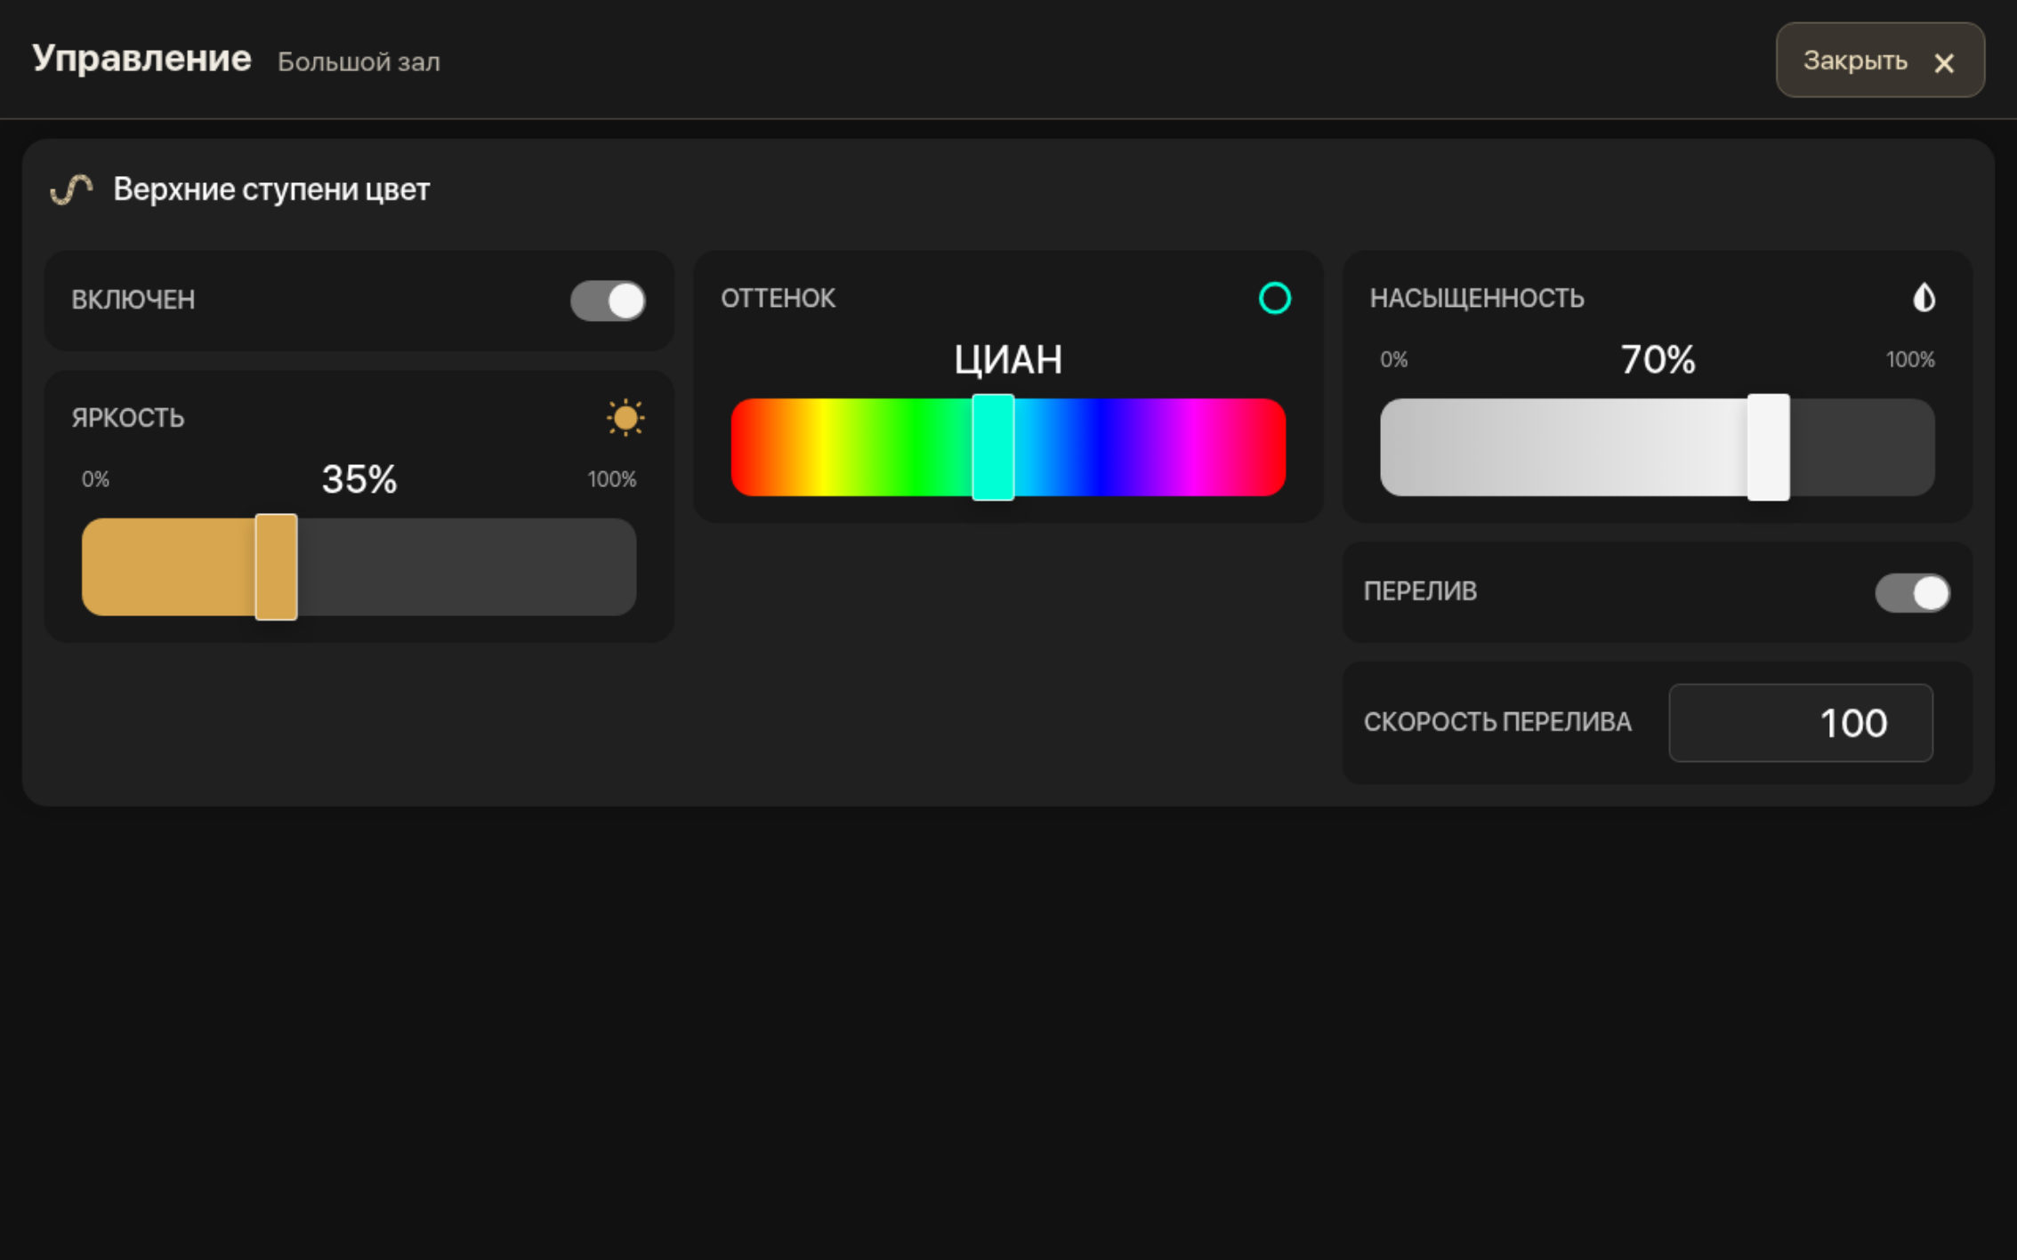
Task: Set hue to red on the rainbow bar
Action: click(740, 447)
